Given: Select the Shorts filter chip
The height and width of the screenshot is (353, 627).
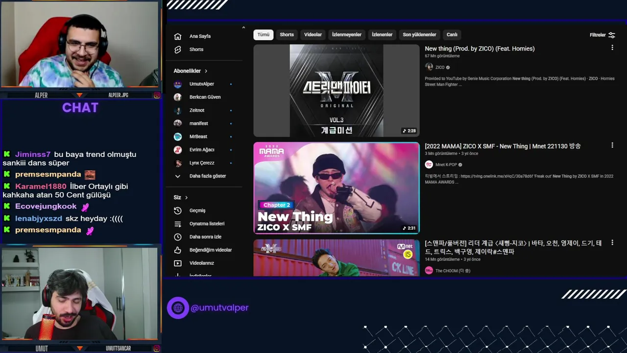Looking at the screenshot, I should [287, 35].
